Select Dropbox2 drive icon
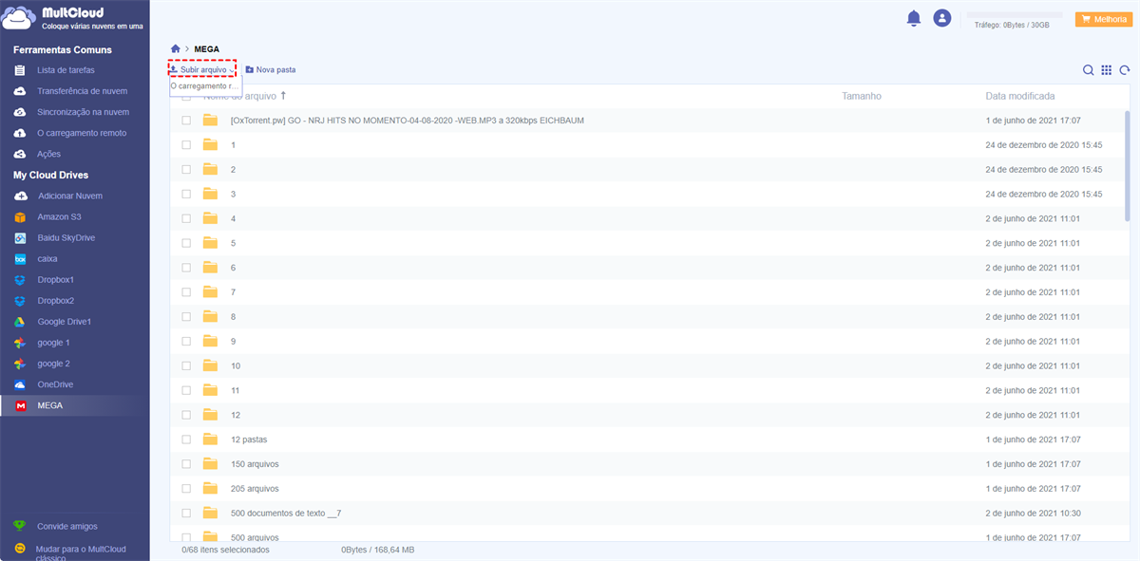Screen dimensions: 1140x561 point(20,301)
